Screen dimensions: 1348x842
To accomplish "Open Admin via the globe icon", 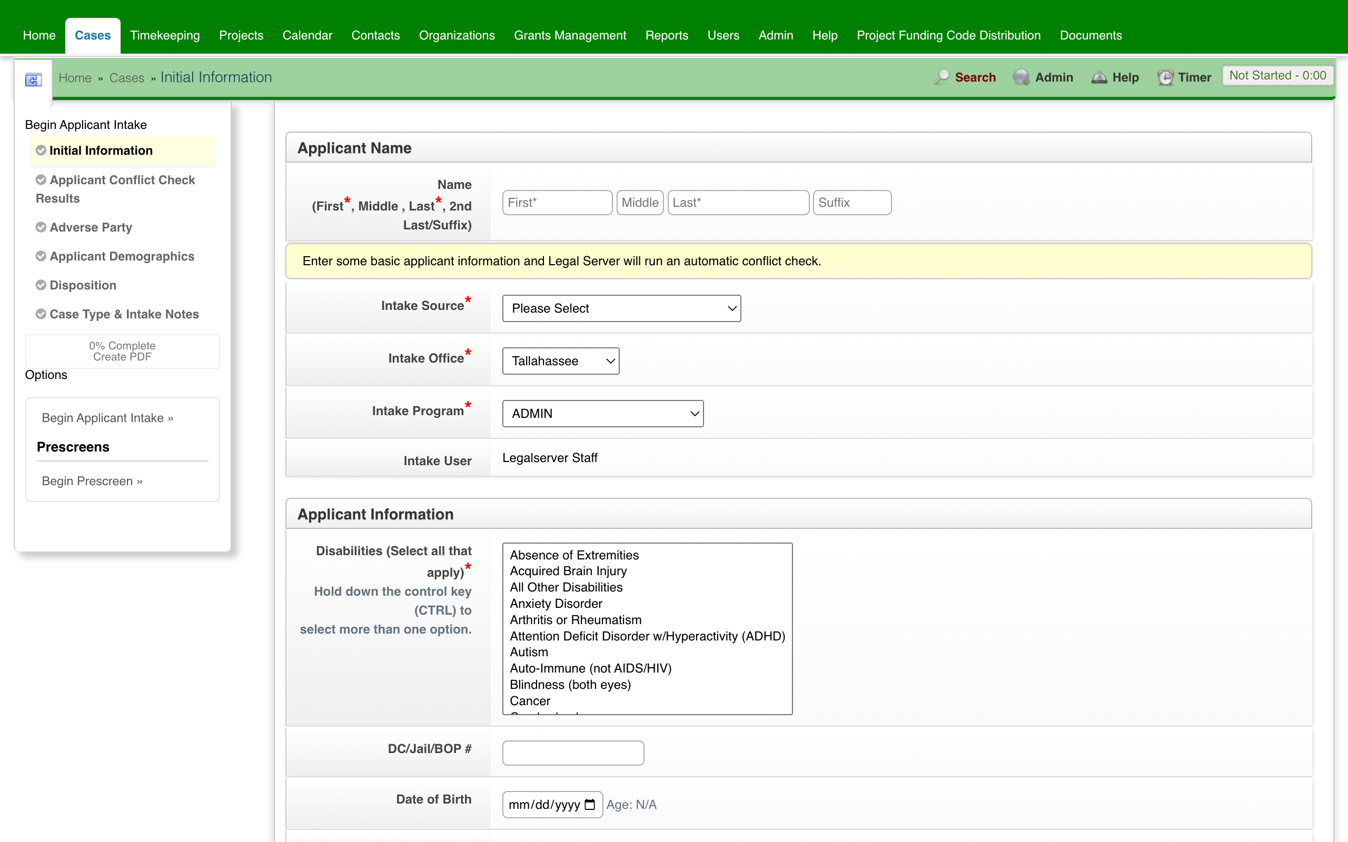I will click(x=1021, y=77).
